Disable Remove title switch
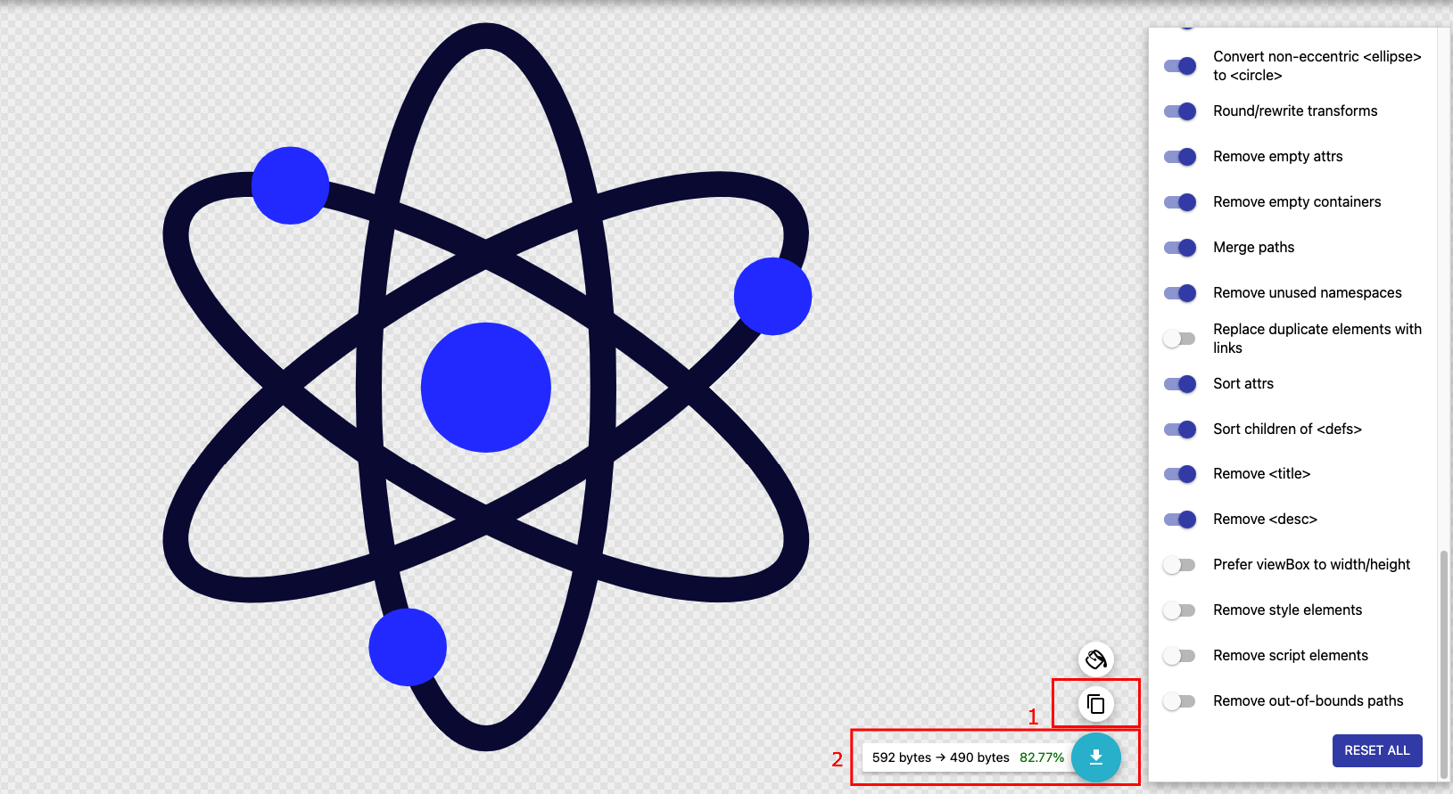Image resolution: width=1453 pixels, height=794 pixels. coord(1180,474)
